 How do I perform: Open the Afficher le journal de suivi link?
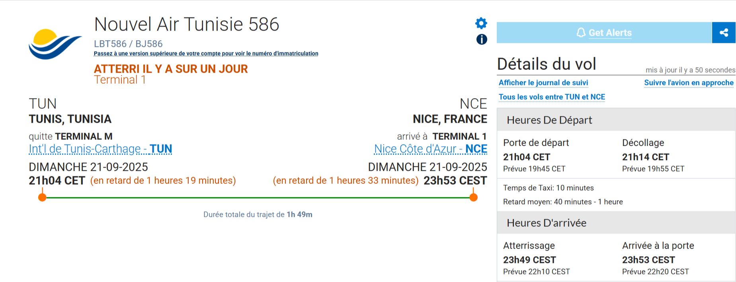pos(543,83)
